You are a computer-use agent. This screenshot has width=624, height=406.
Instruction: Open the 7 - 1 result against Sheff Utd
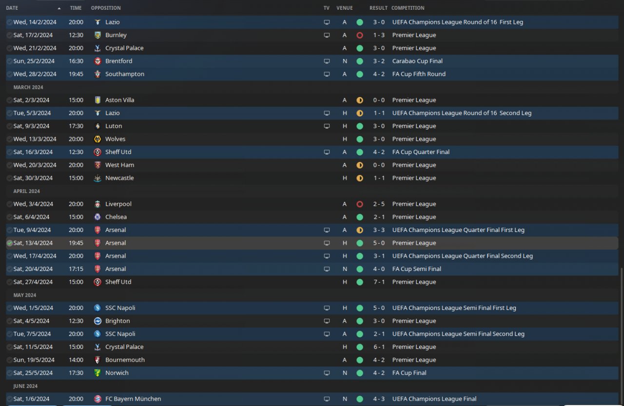tap(379, 282)
